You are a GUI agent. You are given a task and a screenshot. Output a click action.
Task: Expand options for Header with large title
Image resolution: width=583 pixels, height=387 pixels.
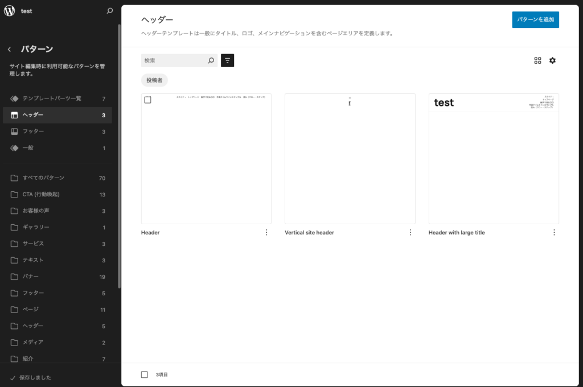(554, 232)
